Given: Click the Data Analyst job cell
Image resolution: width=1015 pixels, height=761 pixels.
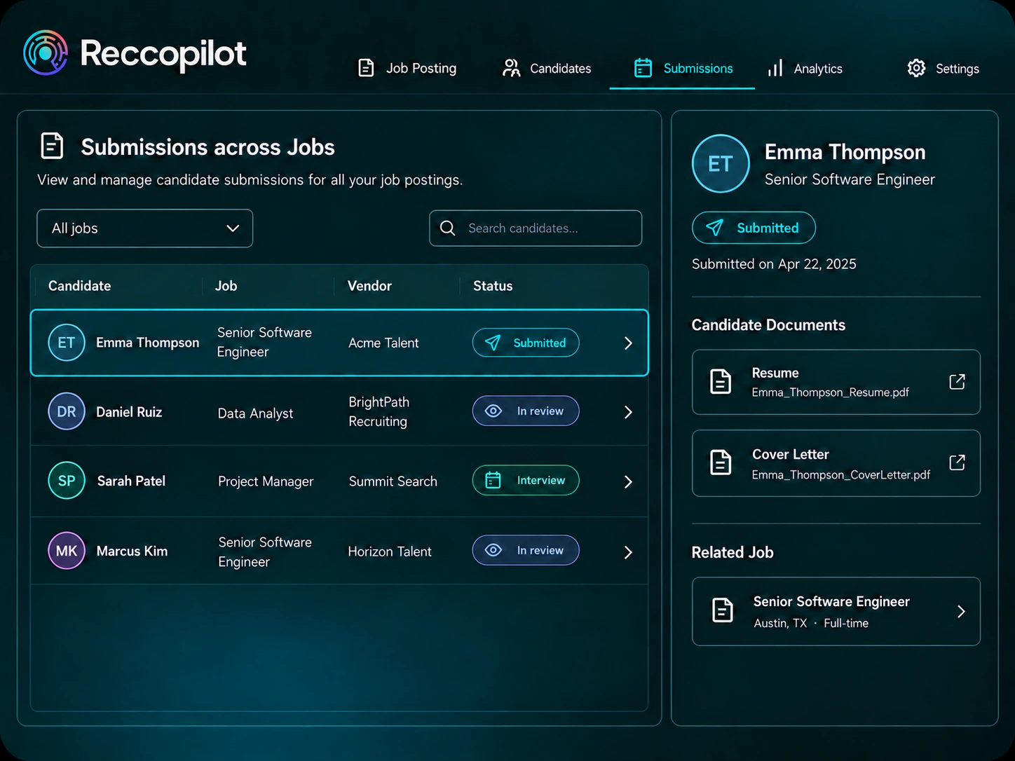Looking at the screenshot, I should tap(255, 413).
